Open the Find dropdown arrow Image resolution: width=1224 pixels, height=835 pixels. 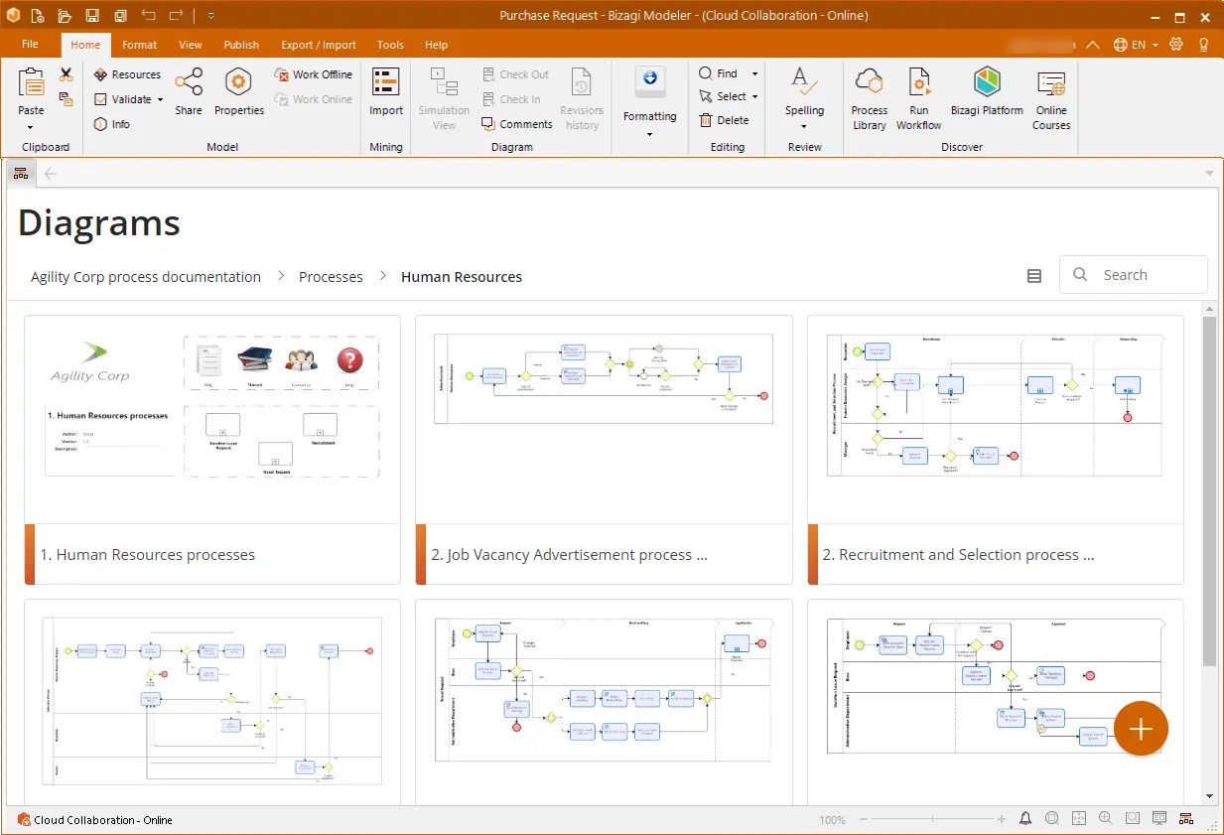(x=754, y=73)
